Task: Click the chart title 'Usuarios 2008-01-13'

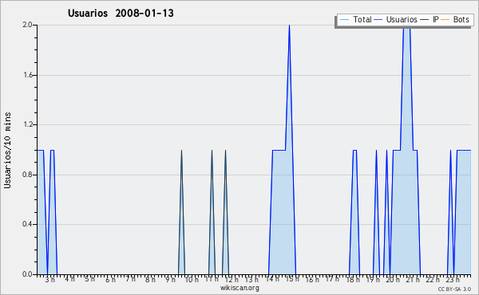Action: click(121, 13)
